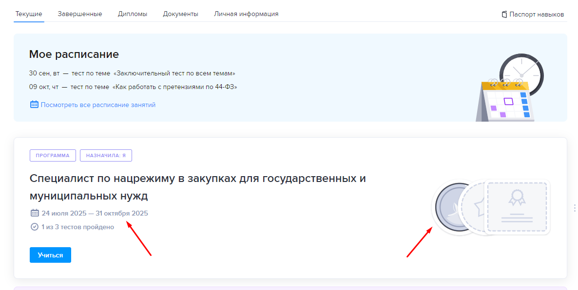Click the Заключительный тест по всем темам entry
578x290 pixels.
[x=174, y=73]
